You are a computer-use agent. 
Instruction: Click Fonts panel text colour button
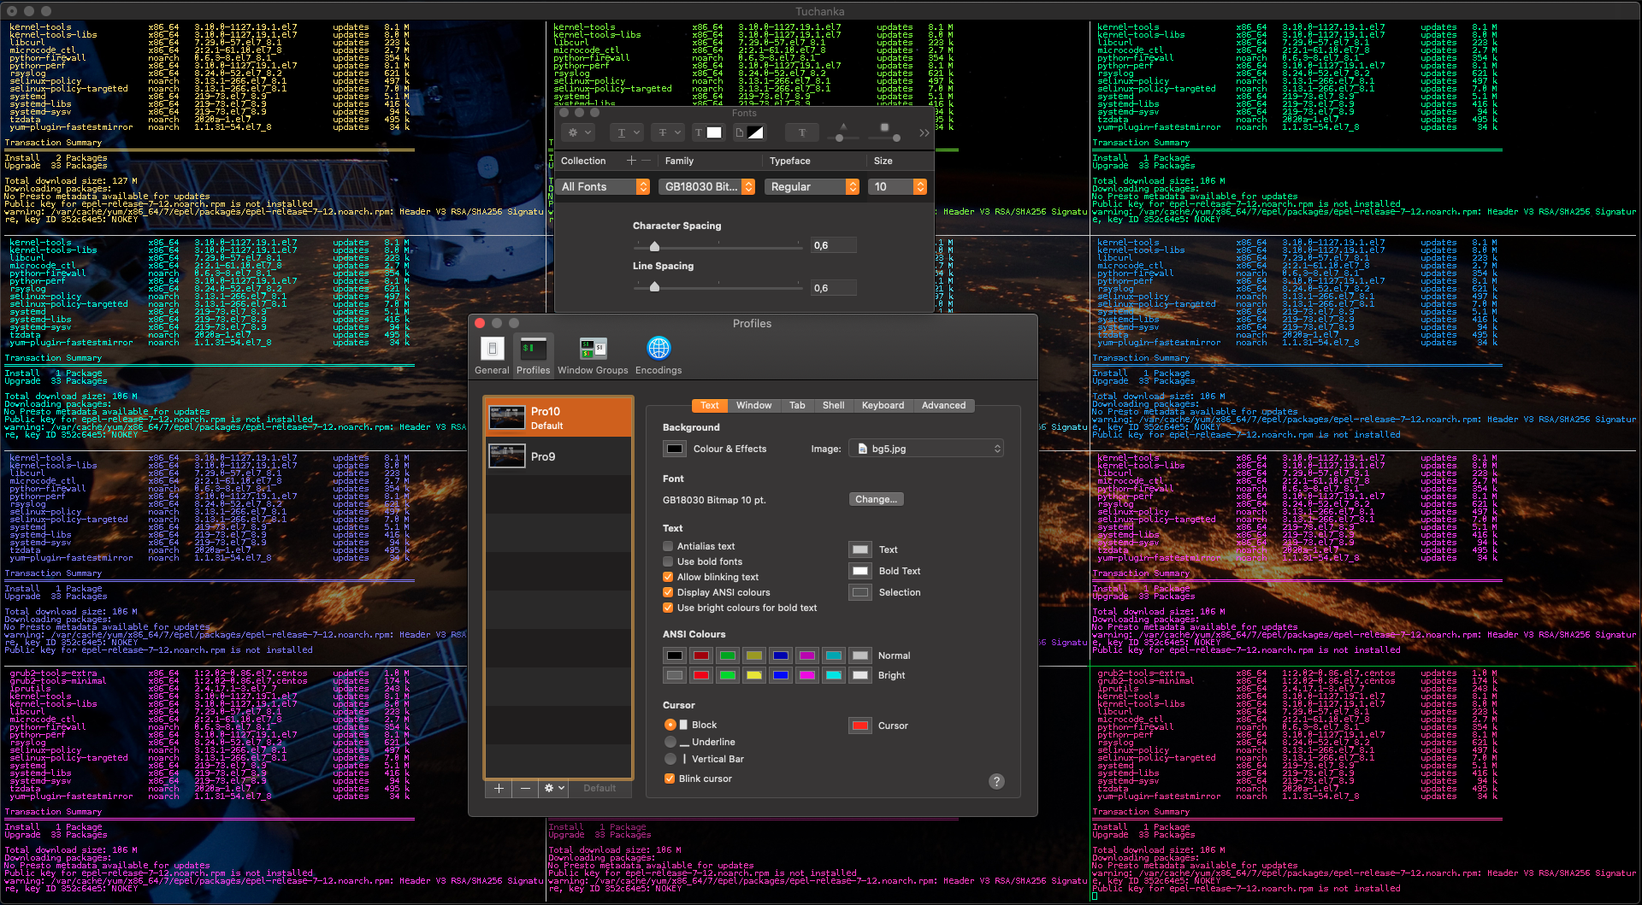pyautogui.click(x=708, y=132)
